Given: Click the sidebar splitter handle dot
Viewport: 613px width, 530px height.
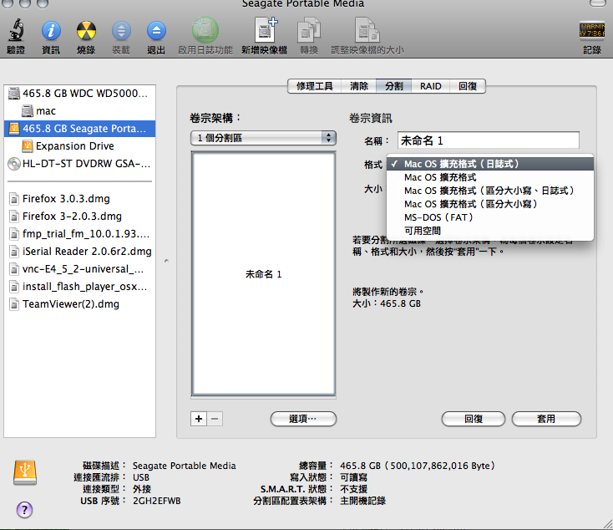Looking at the screenshot, I should point(166,261).
